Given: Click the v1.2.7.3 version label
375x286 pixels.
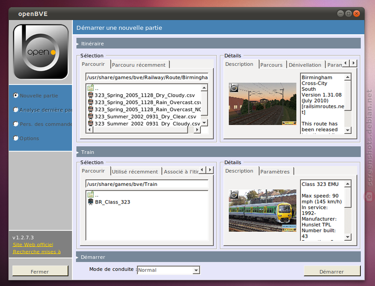Looking at the screenshot, I should [23, 237].
